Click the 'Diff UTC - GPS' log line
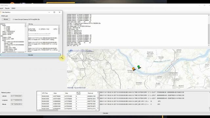Viewport: 210px width, 118px height. [x=73, y=46]
